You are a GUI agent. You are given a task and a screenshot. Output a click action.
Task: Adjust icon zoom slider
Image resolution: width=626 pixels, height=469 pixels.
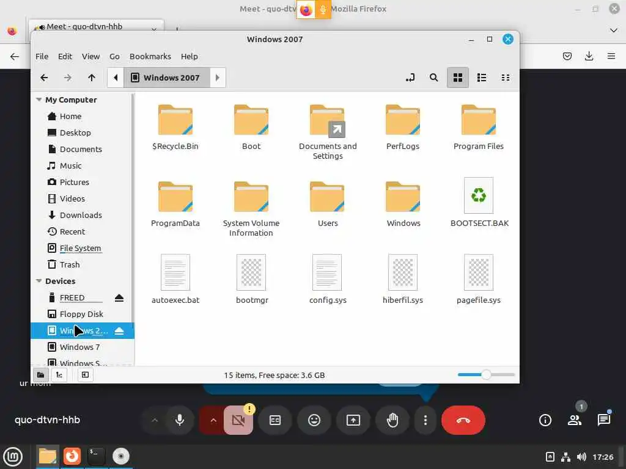pos(486,375)
